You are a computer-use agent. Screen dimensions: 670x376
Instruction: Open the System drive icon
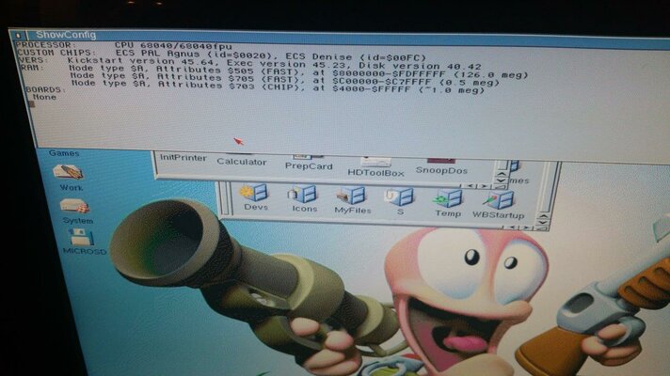point(75,207)
